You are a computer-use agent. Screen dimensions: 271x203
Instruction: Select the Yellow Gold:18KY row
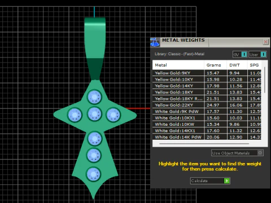pyautogui.click(x=207, y=92)
